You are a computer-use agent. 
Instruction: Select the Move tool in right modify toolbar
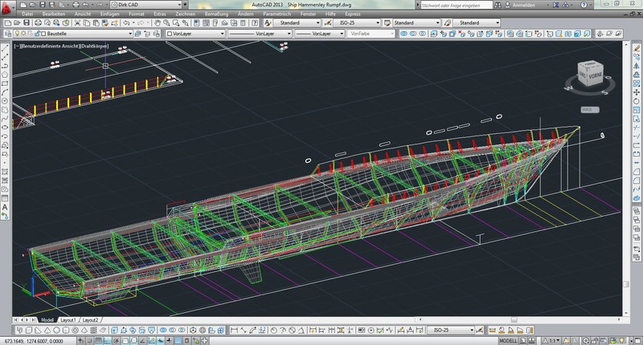[x=637, y=92]
